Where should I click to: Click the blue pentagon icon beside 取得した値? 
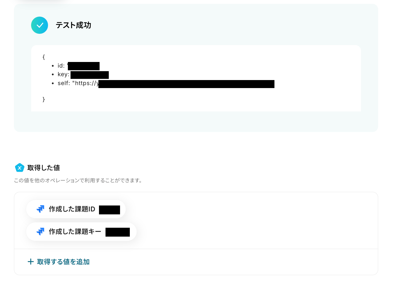pyautogui.click(x=20, y=168)
